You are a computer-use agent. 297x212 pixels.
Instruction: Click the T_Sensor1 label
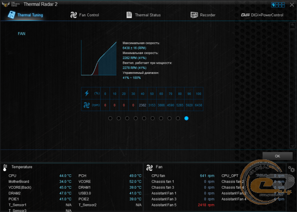pyautogui.click(x=18, y=205)
